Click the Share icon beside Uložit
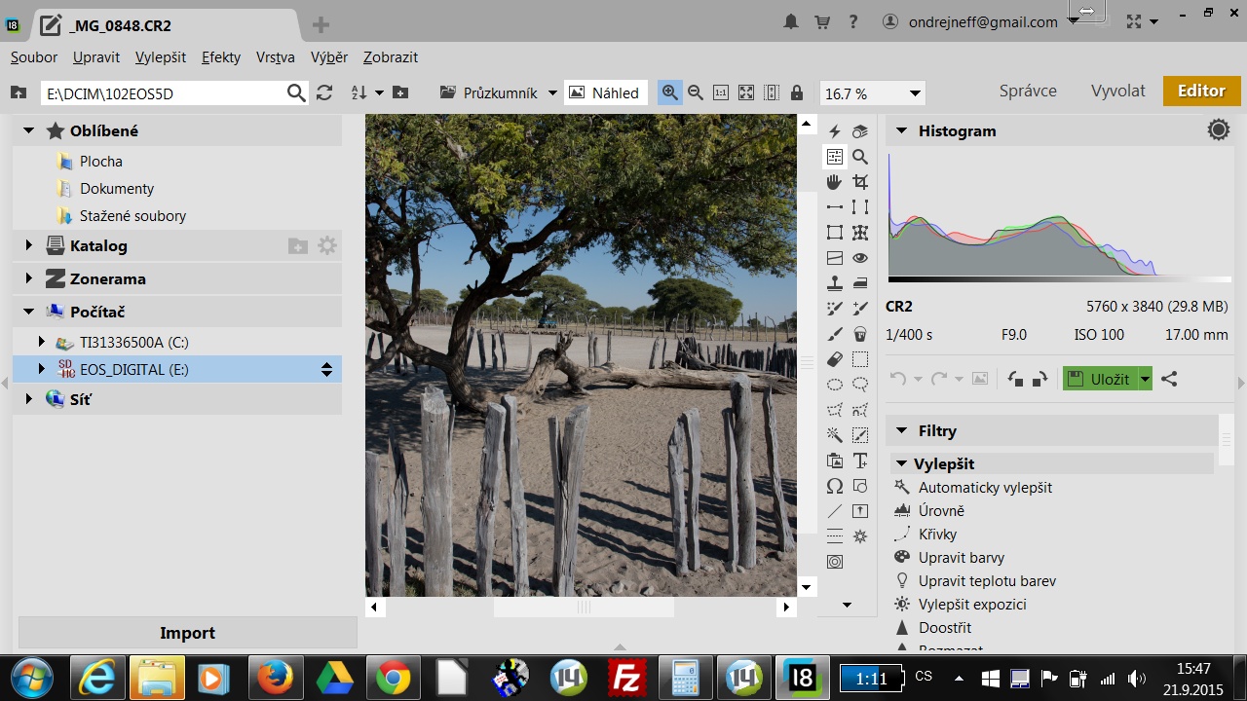Viewport: 1247px width, 701px height. (x=1170, y=379)
